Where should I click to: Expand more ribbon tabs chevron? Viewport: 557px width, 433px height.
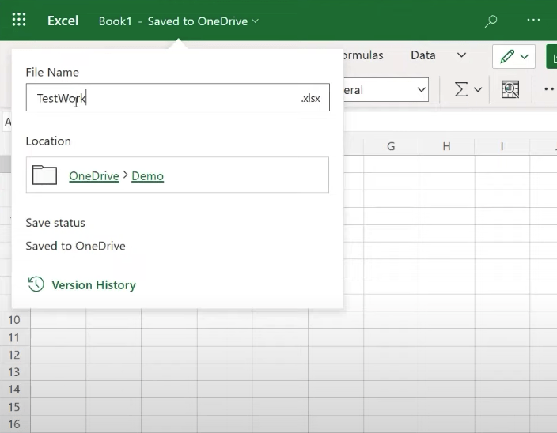pyautogui.click(x=461, y=55)
